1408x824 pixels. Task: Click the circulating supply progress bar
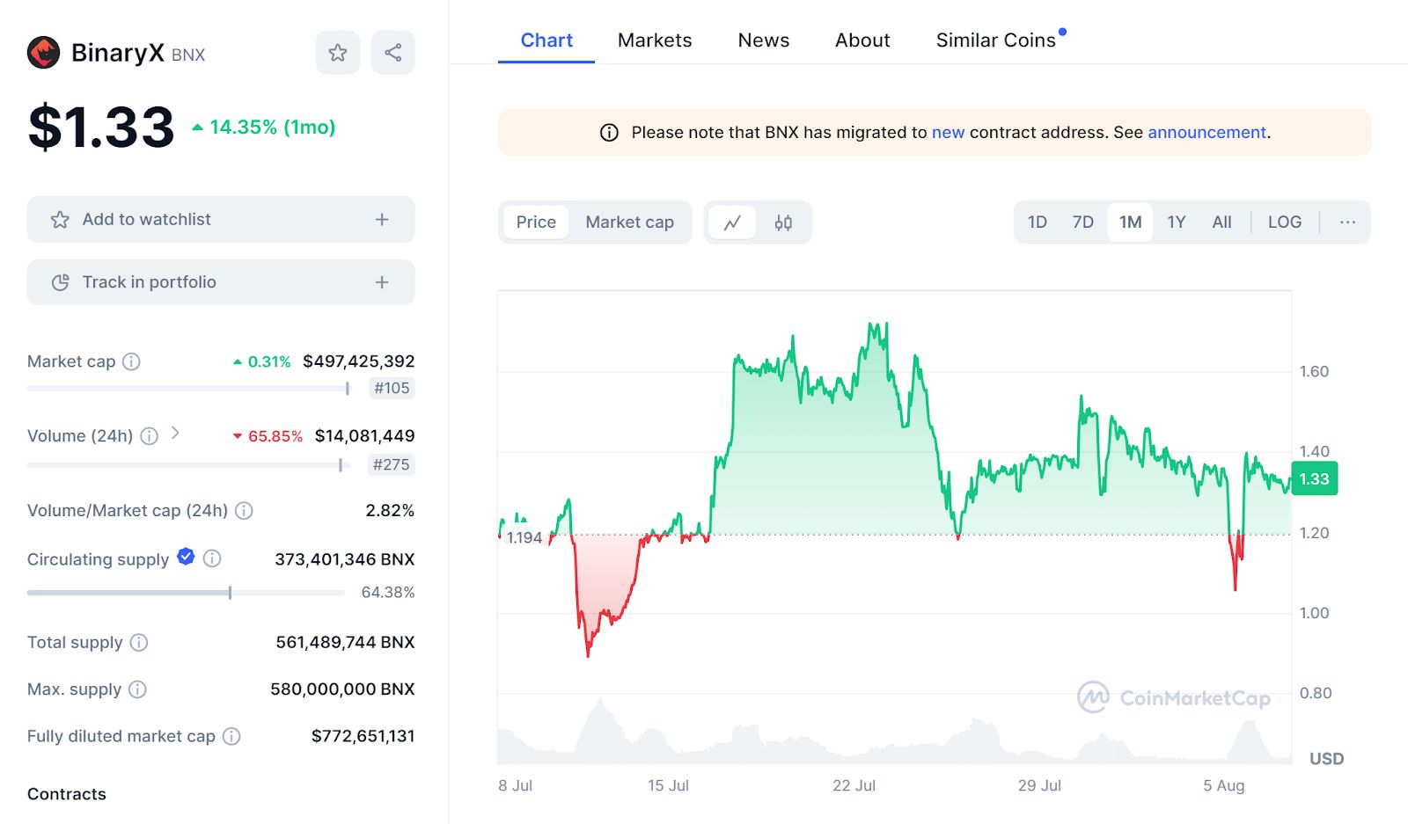click(x=185, y=593)
